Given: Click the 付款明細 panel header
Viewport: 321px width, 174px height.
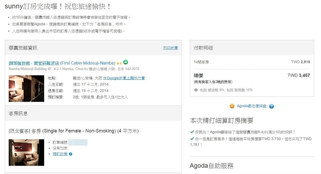Looking at the screenshot, I should [203, 48].
